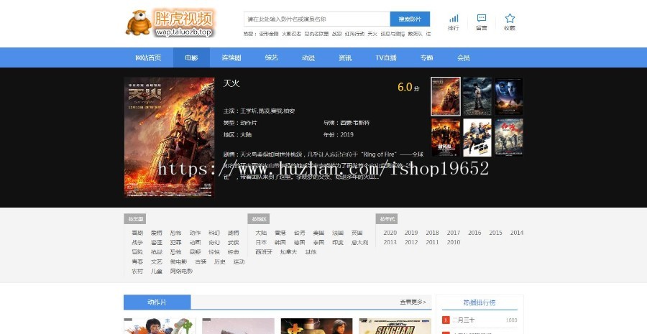This screenshot has height=334, width=647.
Task: Click the 胖虎视频 tiger logo
Action: pos(170,23)
